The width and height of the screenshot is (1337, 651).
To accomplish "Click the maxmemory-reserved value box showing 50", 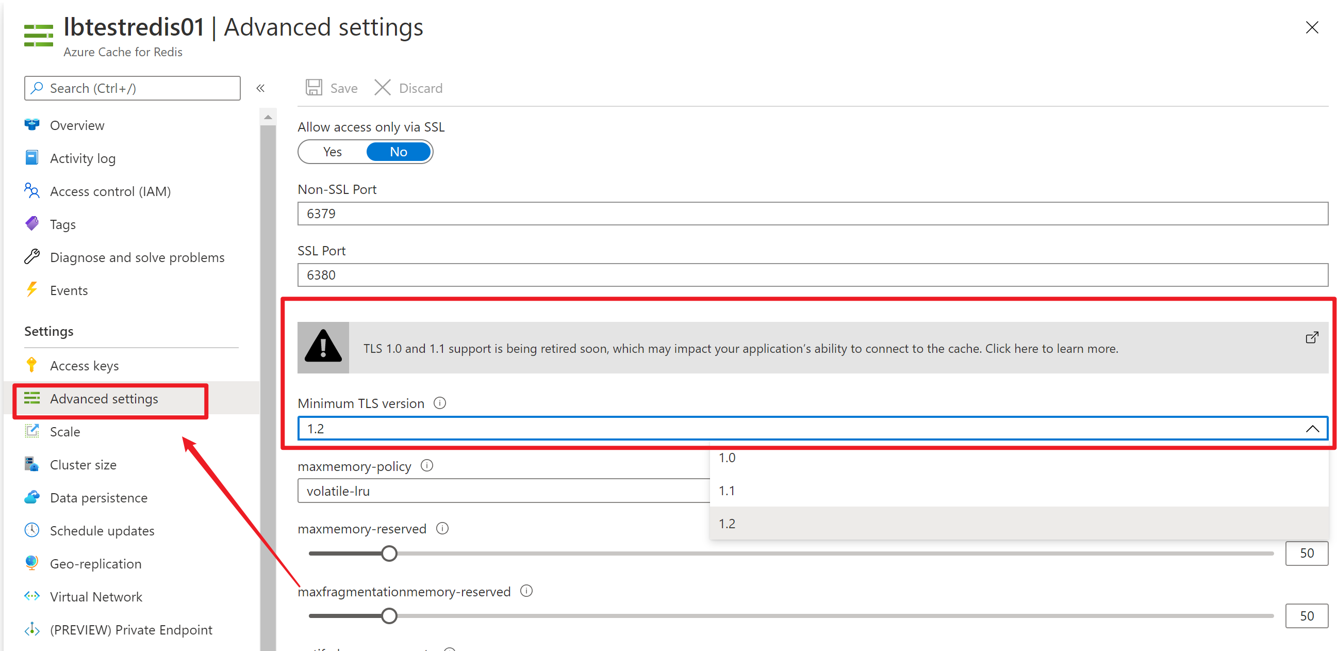I will tap(1307, 553).
